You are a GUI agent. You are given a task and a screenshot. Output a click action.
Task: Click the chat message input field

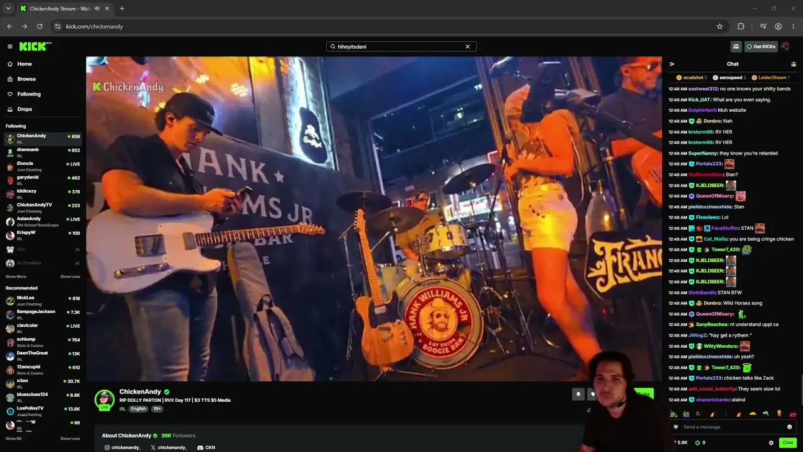pos(733,427)
